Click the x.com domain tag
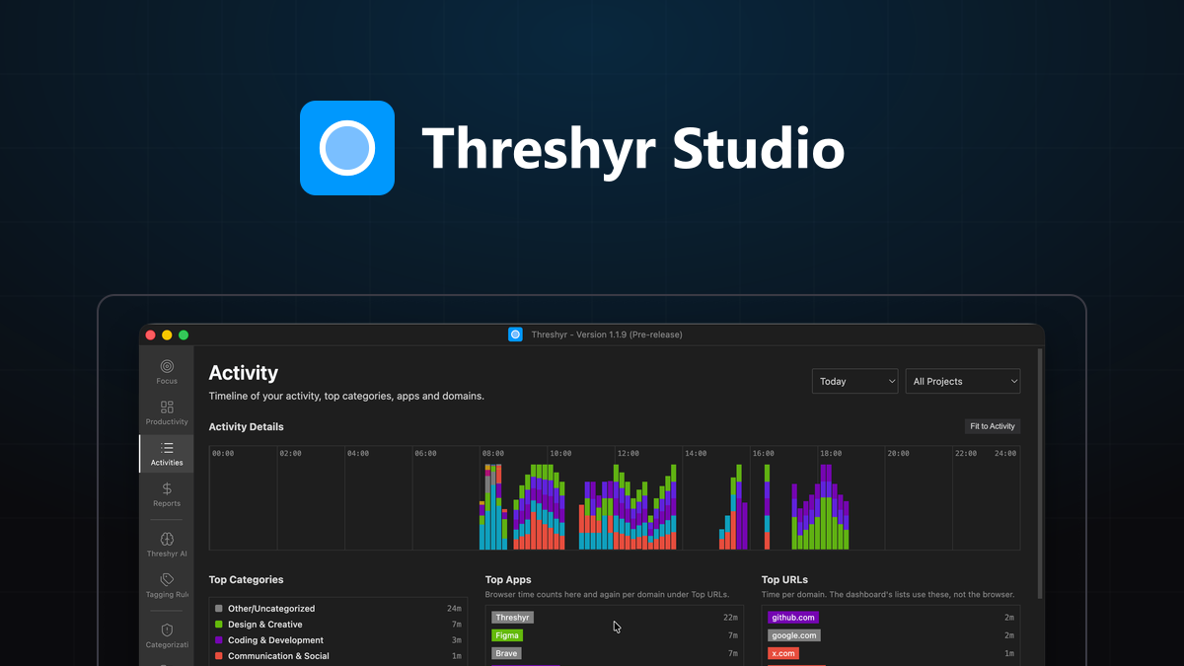The image size is (1184, 666). click(x=782, y=653)
